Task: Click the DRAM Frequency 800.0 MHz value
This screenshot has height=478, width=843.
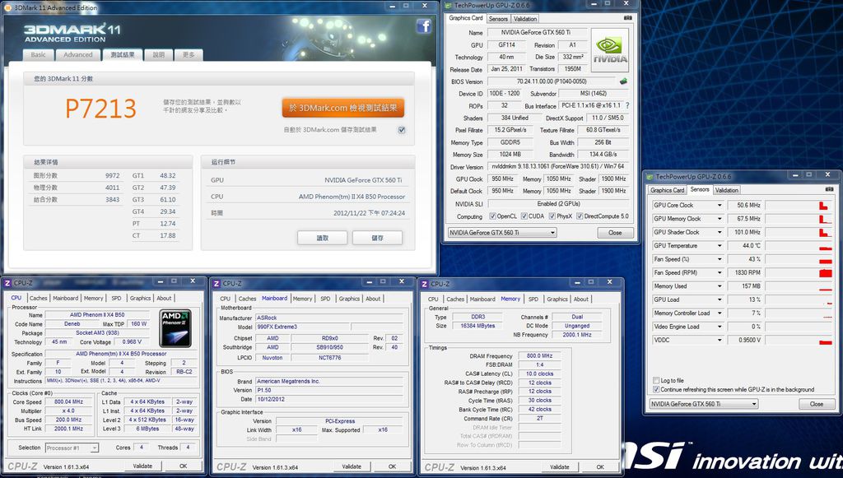Action: point(539,356)
